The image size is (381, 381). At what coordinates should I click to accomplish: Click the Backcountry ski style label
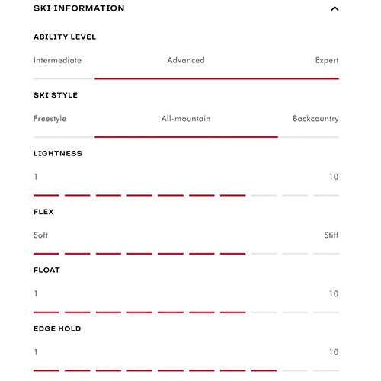click(315, 119)
